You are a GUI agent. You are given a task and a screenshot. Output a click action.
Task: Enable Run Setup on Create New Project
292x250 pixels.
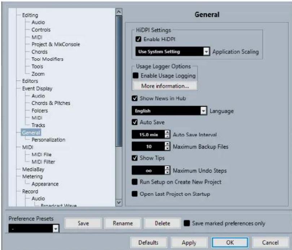135,182
